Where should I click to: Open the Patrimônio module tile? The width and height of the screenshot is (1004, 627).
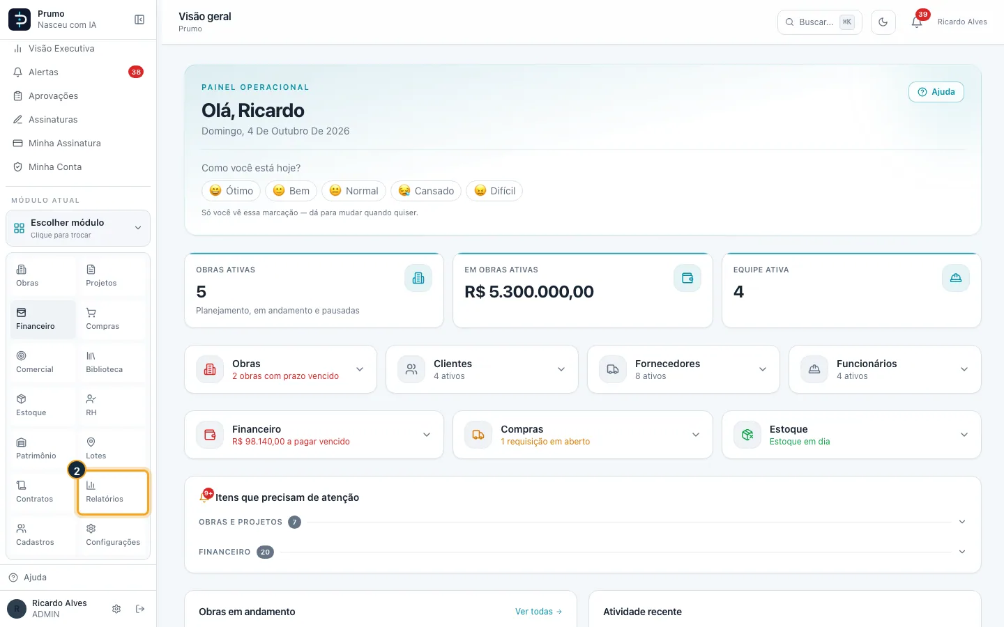(x=42, y=449)
